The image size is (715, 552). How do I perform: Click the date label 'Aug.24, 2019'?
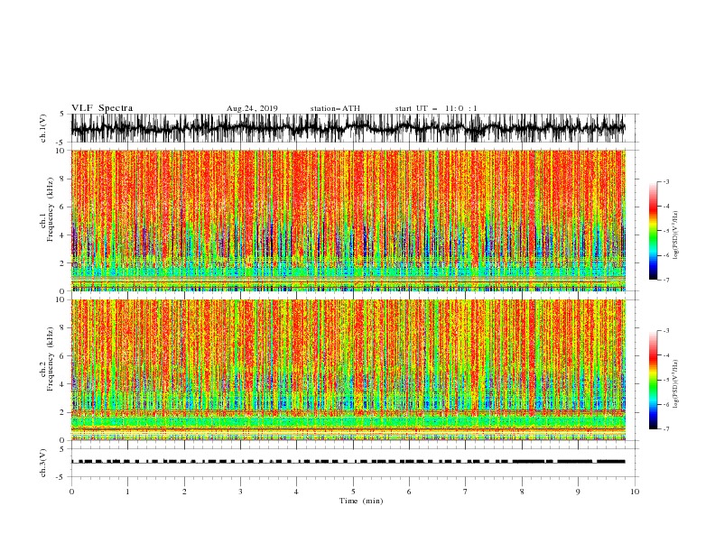point(252,108)
